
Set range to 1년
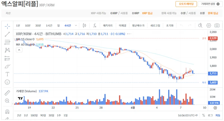[26, 115]
